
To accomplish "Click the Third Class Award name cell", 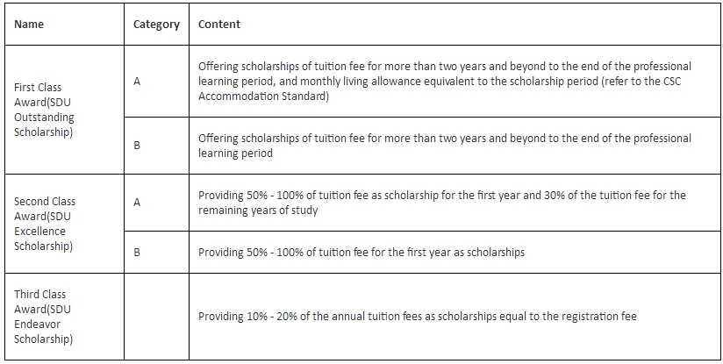I will [44, 317].
